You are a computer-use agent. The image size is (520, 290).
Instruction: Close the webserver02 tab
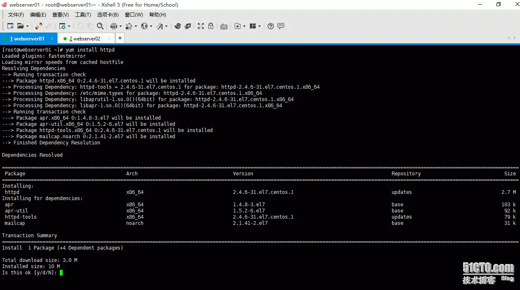pos(109,38)
